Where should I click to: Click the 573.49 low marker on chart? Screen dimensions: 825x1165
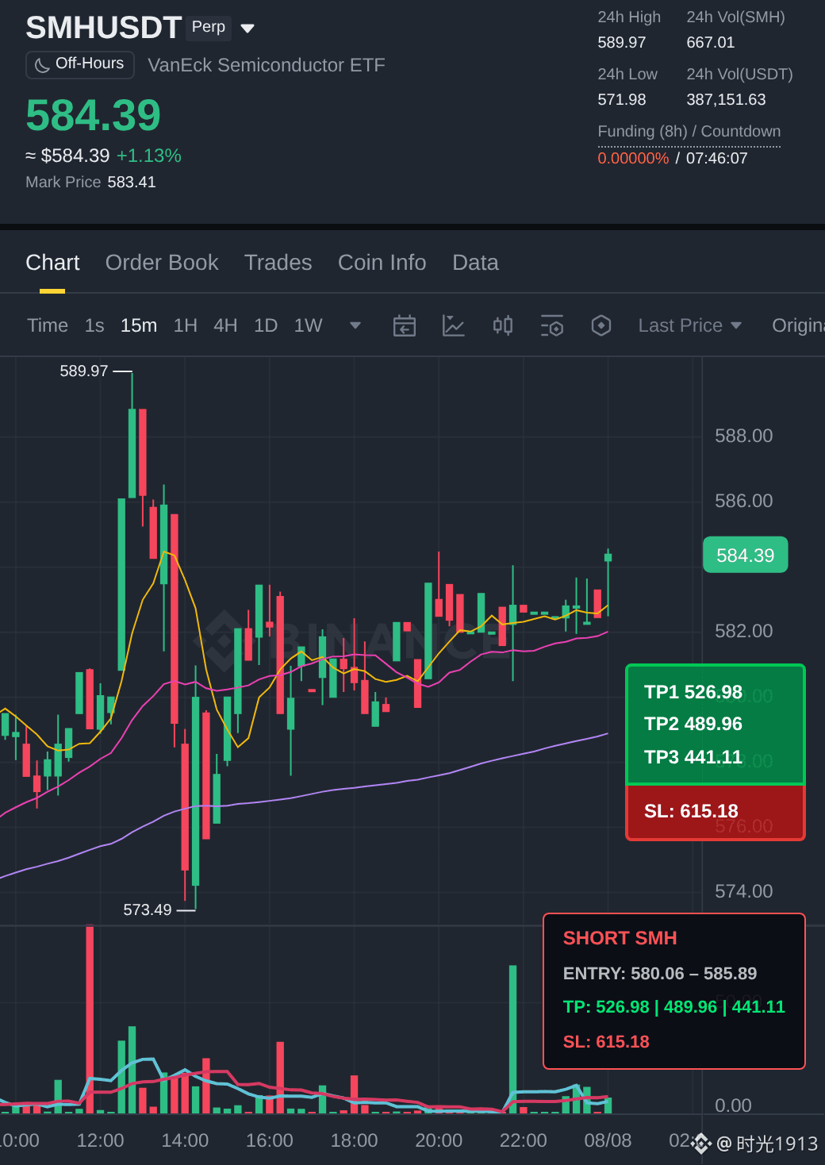(x=148, y=909)
